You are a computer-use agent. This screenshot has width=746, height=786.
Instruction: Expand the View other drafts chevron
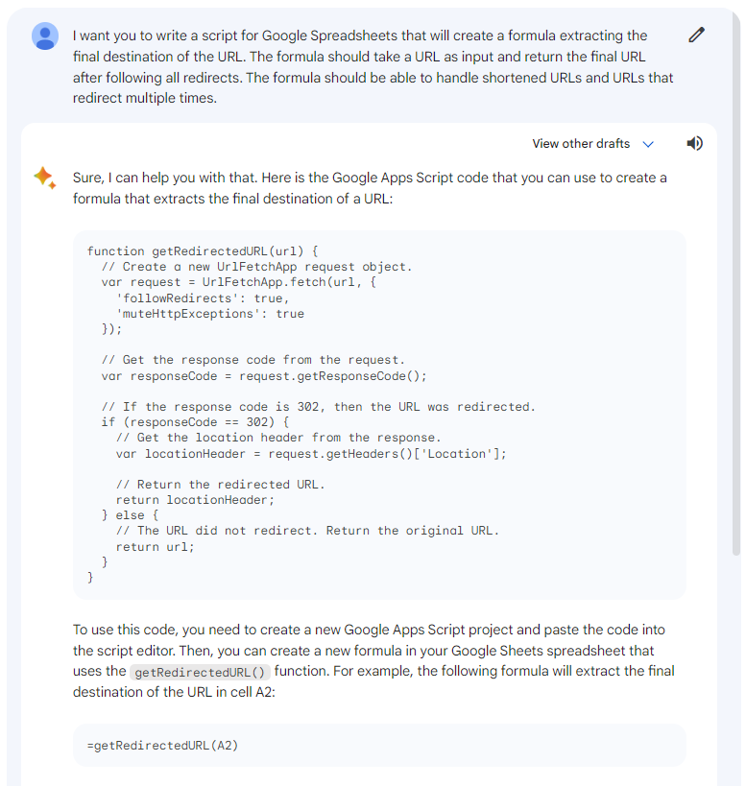point(648,144)
